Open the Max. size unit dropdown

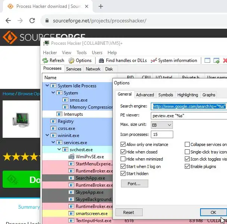coord(162,125)
